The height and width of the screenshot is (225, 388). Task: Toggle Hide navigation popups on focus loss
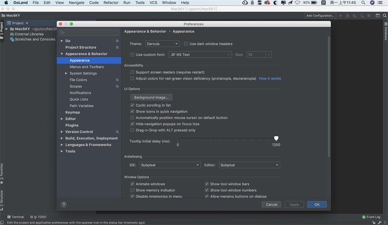[x=132, y=124]
